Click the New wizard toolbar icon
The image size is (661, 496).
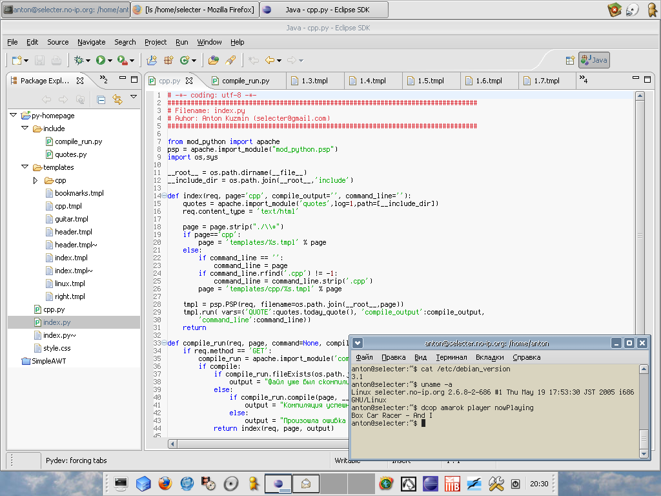click(x=16, y=60)
